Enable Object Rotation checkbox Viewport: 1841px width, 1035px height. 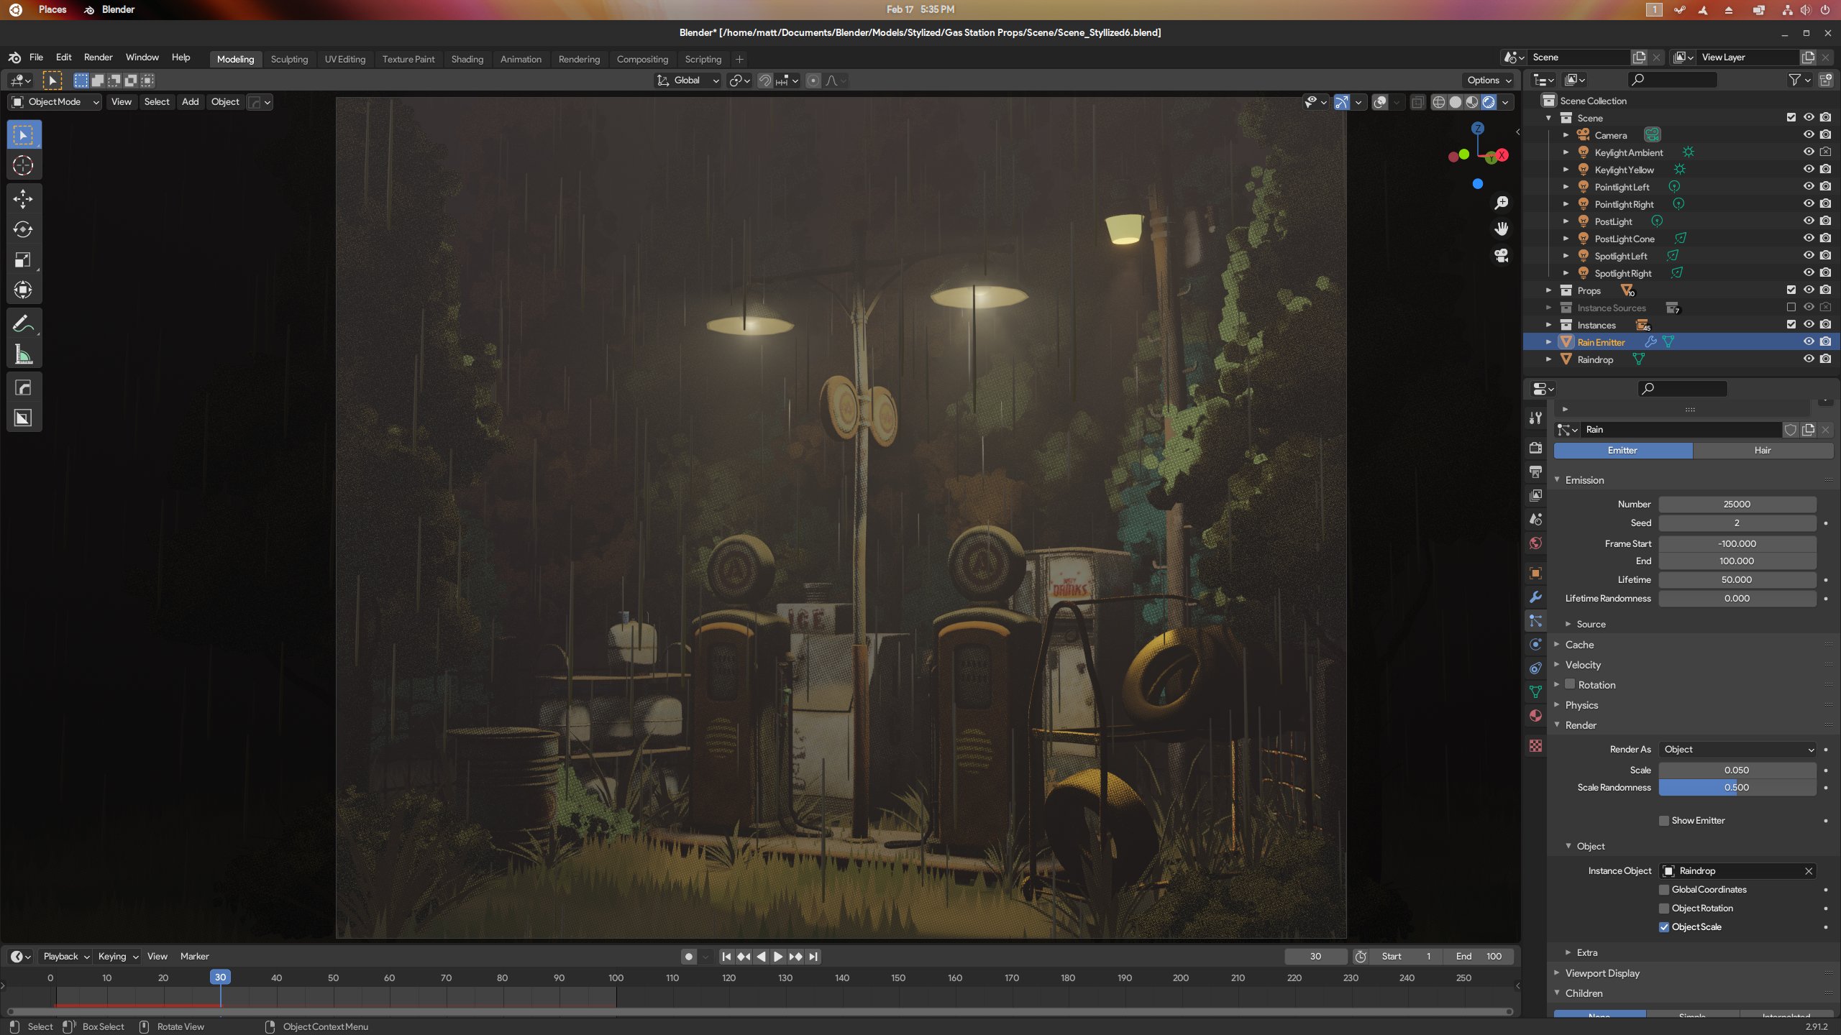click(1664, 908)
